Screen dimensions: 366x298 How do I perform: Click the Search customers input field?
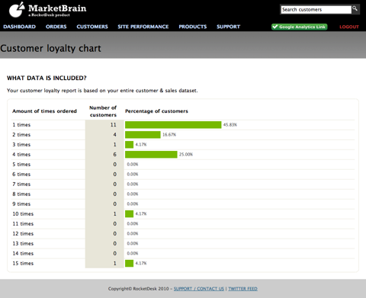316,10
